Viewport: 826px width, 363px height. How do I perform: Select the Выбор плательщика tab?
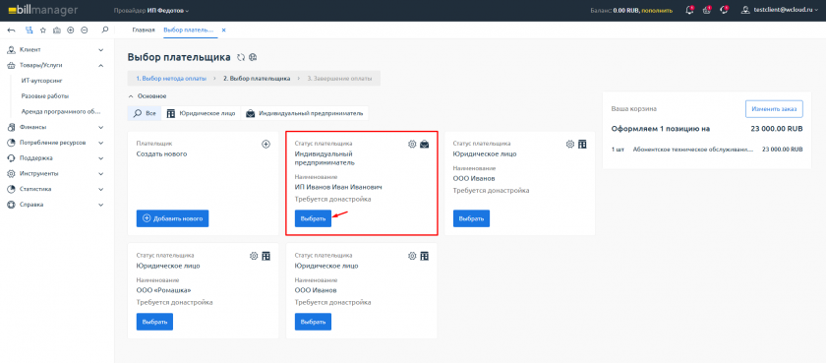click(x=188, y=30)
